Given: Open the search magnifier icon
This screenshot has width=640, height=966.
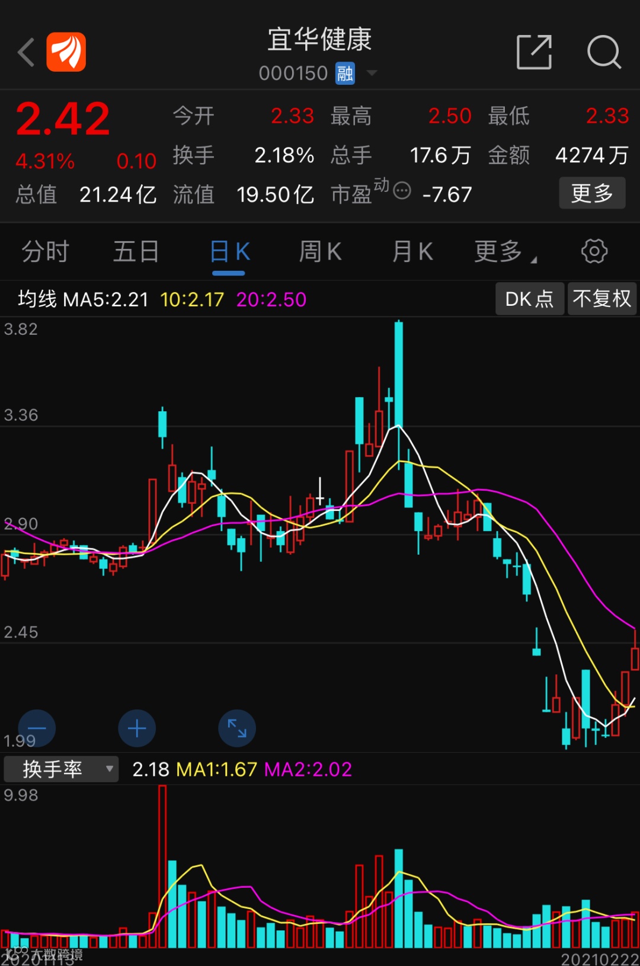Looking at the screenshot, I should point(604,52).
